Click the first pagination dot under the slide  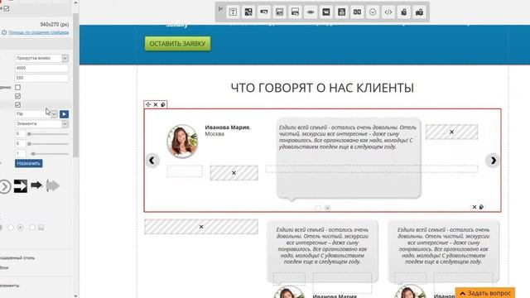[318, 208]
